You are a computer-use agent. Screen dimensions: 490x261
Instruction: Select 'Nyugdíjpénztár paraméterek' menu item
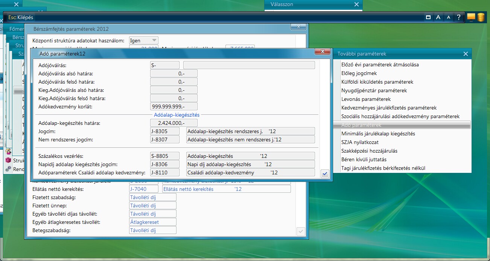(374, 90)
